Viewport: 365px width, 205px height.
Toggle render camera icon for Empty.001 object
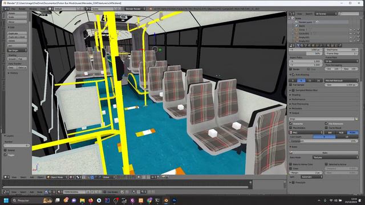point(358,37)
